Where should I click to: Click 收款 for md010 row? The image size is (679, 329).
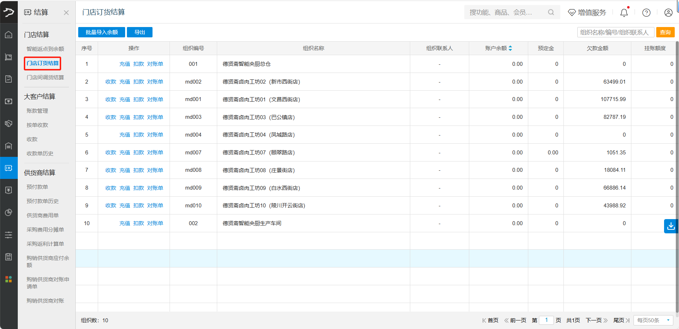(111, 206)
